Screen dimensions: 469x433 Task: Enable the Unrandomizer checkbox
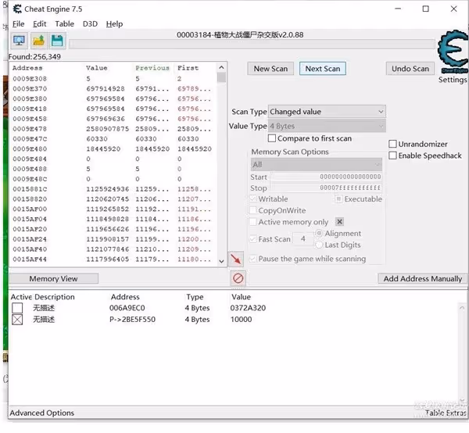pos(392,144)
